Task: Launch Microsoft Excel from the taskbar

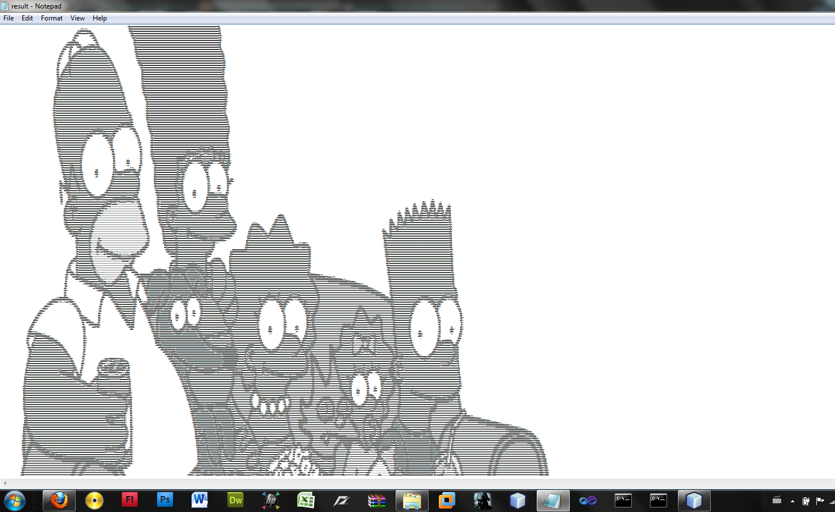Action: [x=306, y=501]
